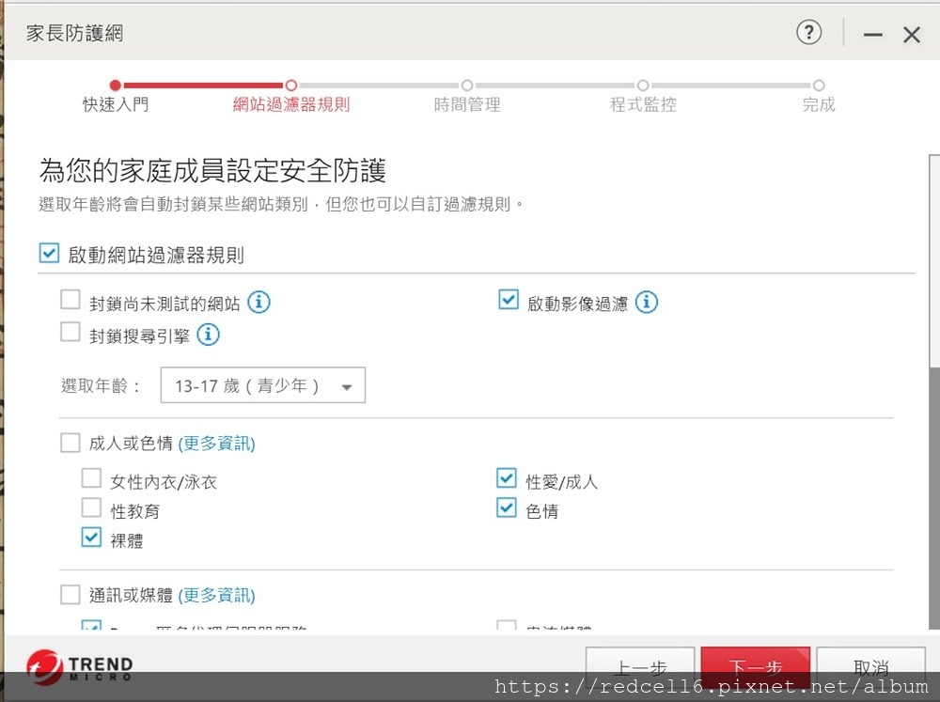Show info for 封鎖搜尋引擎
The width and height of the screenshot is (940, 702).
(208, 335)
